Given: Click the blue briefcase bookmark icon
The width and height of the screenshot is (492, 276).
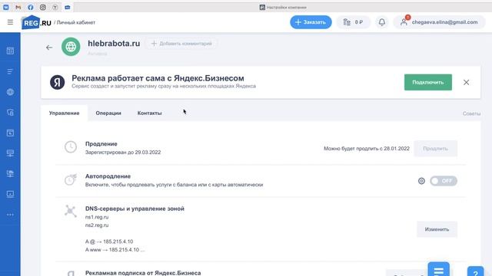Looking at the screenshot, I should (x=67, y=7).
